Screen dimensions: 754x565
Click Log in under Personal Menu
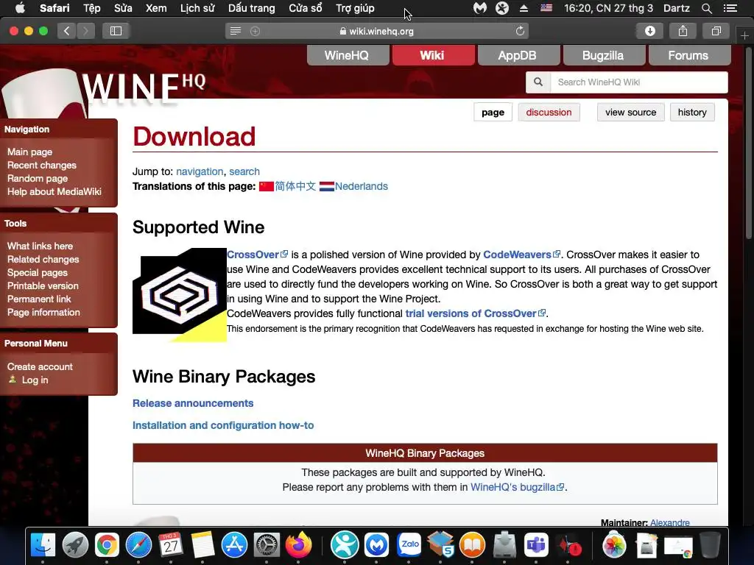click(35, 380)
